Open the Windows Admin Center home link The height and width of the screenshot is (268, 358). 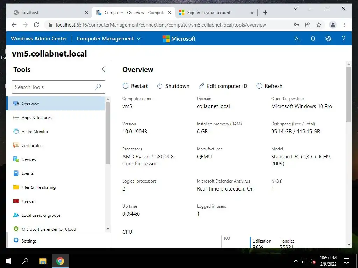click(x=39, y=38)
